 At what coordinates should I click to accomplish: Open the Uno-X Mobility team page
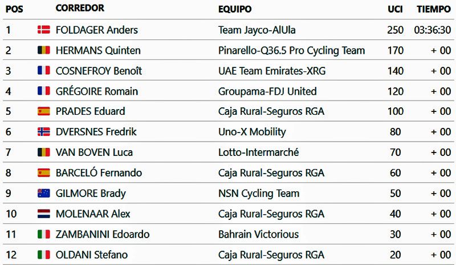pyautogui.click(x=252, y=132)
